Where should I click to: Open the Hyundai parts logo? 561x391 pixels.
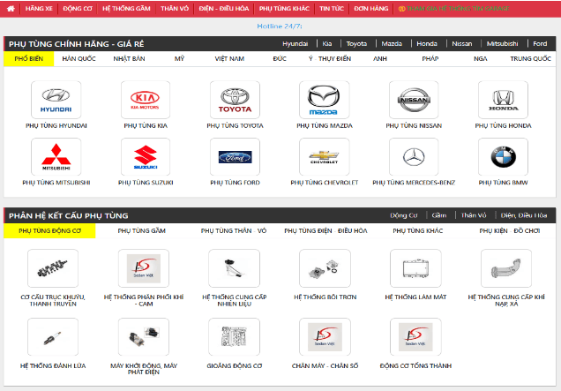click(56, 99)
